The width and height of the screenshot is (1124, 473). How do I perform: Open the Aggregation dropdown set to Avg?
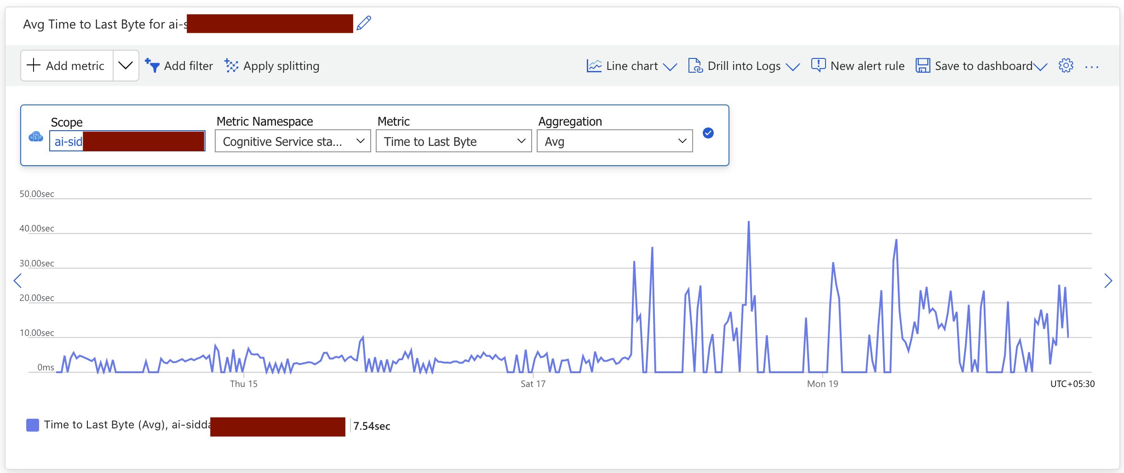[x=615, y=141]
